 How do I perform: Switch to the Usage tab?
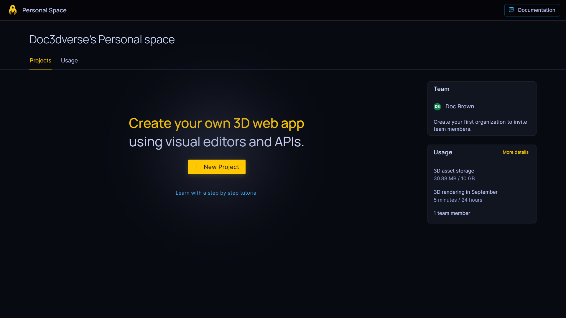tap(69, 61)
